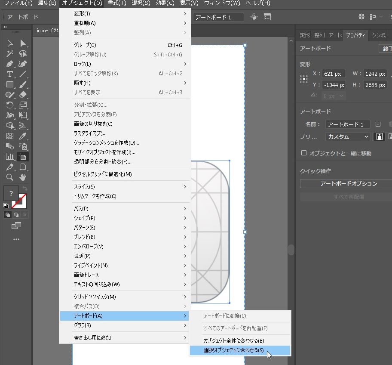The height and width of the screenshot is (365, 392).
Task: Select the Direct Selection tool
Action: point(23,43)
